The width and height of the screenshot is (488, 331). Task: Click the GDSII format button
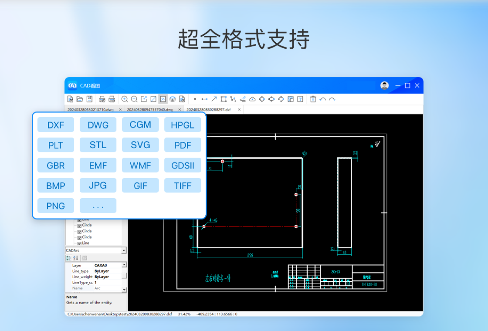tap(183, 165)
